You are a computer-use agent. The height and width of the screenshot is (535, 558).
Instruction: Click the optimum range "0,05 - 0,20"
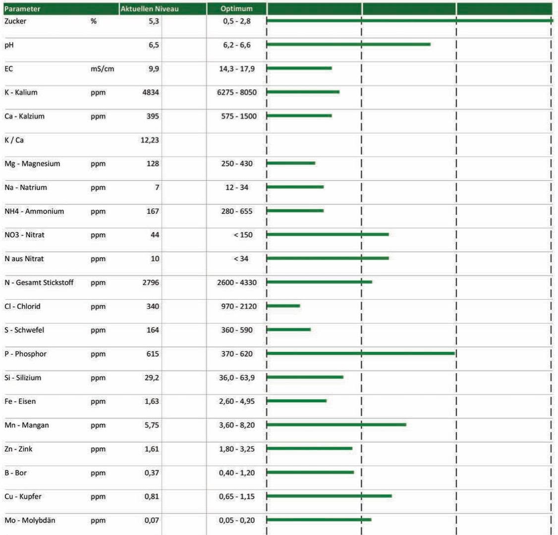click(237, 521)
